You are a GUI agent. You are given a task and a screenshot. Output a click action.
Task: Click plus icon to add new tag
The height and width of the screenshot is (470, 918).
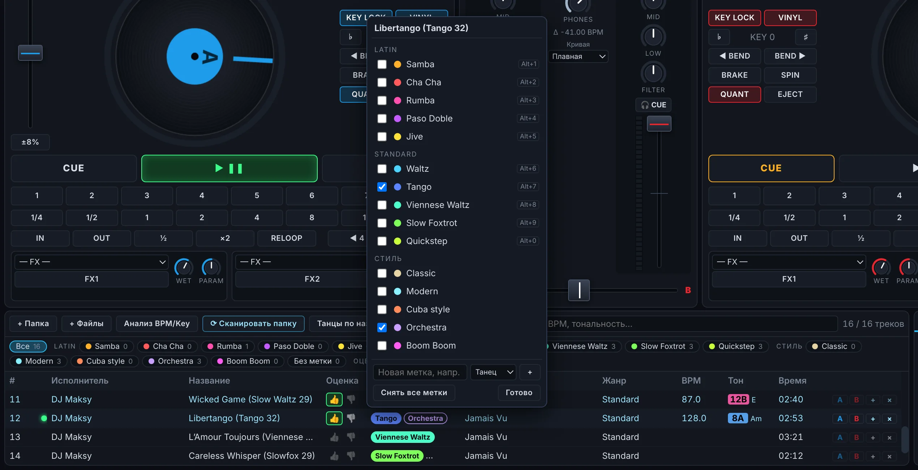coord(530,372)
